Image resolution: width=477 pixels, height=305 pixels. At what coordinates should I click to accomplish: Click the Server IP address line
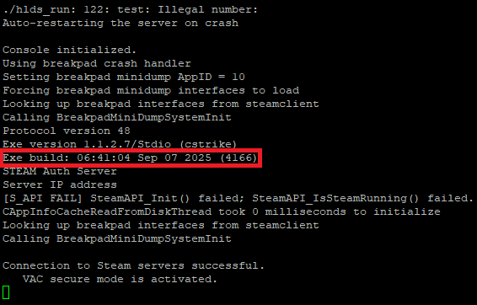60,185
